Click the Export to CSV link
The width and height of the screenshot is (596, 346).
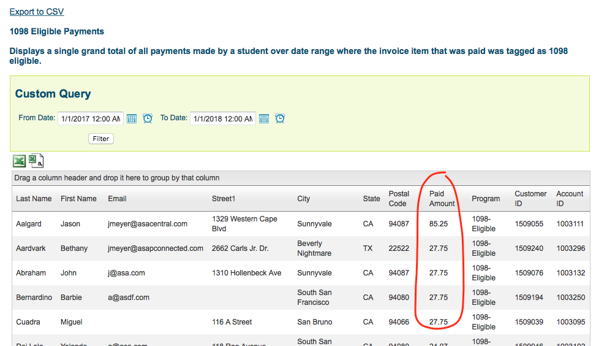pos(36,12)
